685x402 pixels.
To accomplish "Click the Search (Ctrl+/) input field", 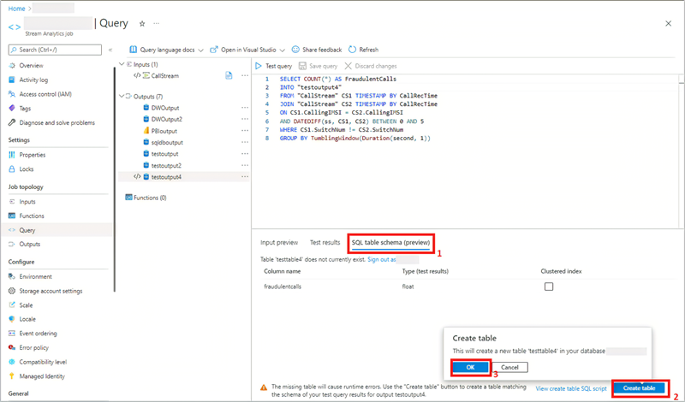I will 55,50.
